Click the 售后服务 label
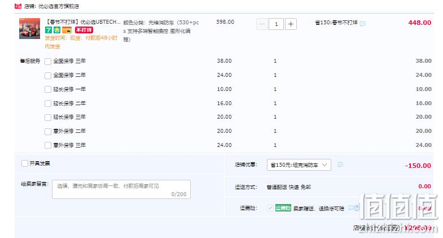443x238 pixels. [30, 61]
